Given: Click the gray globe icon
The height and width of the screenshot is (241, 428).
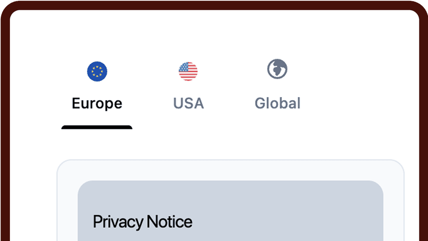Looking at the screenshot, I should pos(277,69).
